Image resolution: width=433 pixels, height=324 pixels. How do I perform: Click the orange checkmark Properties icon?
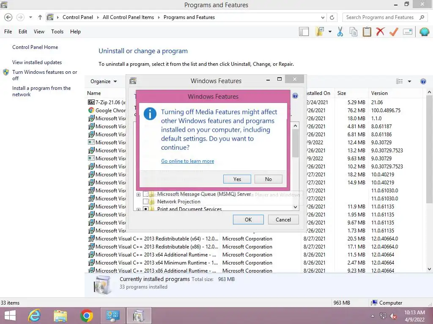coord(394,32)
